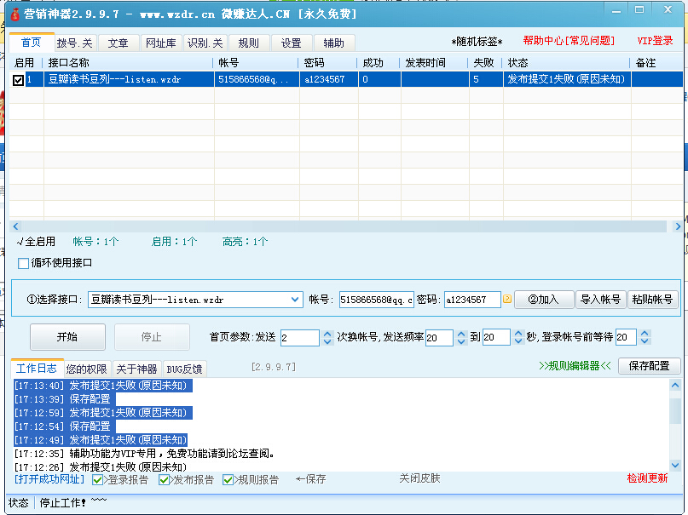Open the 关于神器 tab
The width and height of the screenshot is (688, 515).
136,369
